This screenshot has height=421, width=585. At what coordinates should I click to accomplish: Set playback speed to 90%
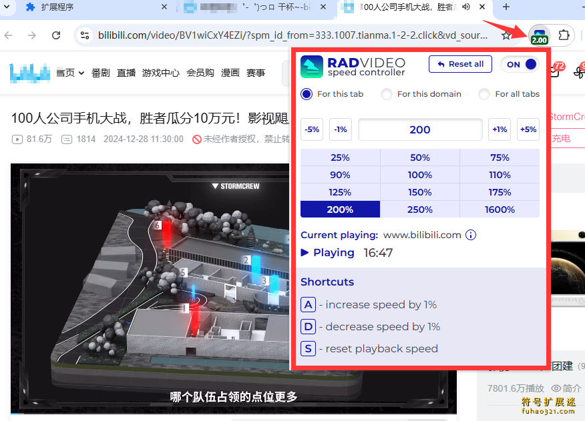[x=341, y=175]
